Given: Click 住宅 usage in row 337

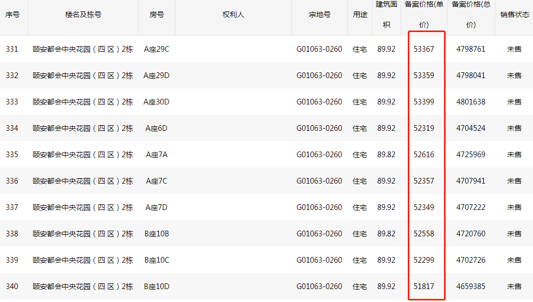Looking at the screenshot, I should pyautogui.click(x=360, y=207).
